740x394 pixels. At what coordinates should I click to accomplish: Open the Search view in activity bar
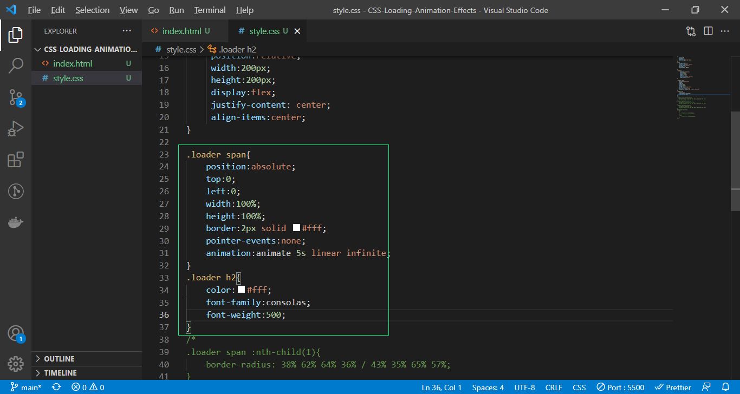[15, 66]
